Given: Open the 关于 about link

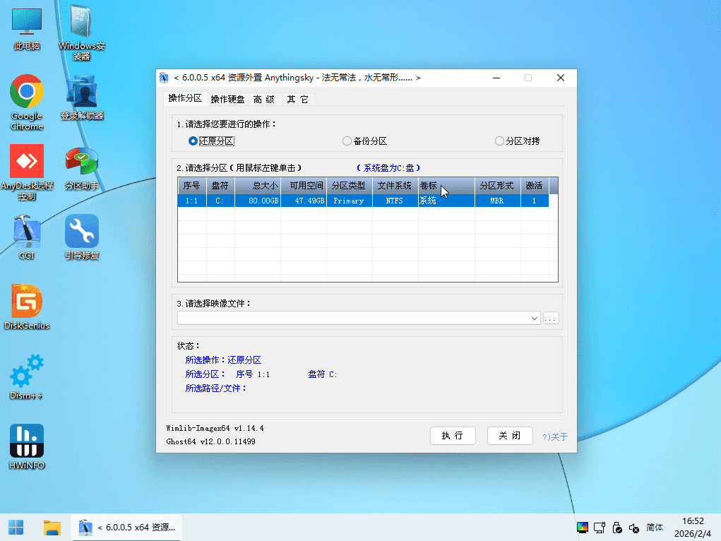Looking at the screenshot, I should pyautogui.click(x=555, y=436).
